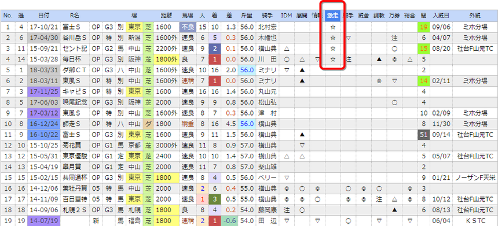Screen dimensions: 498x226
Task: Click the 厩舎 column header
Action: click(x=363, y=15)
